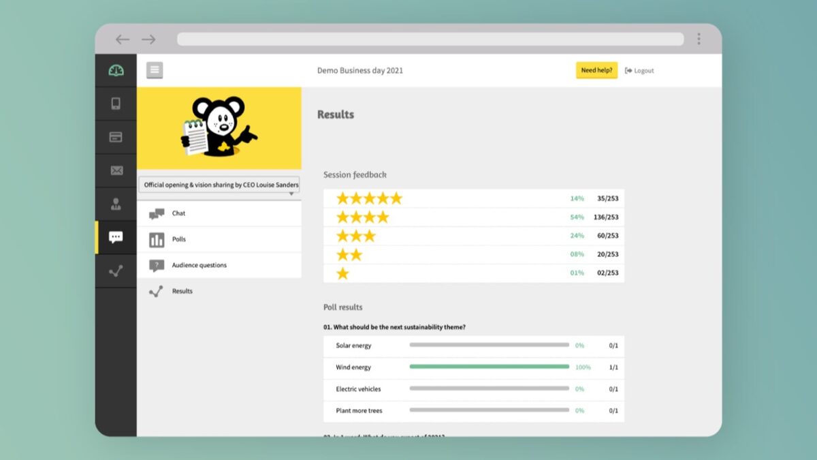This screenshot has width=817, height=460.
Task: Click the logout arrow icon
Action: tap(628, 71)
